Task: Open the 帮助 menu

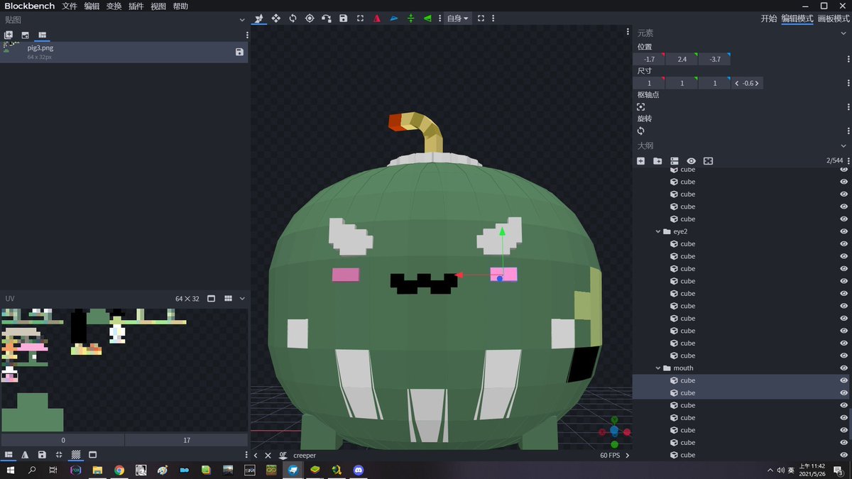Action: click(x=180, y=6)
